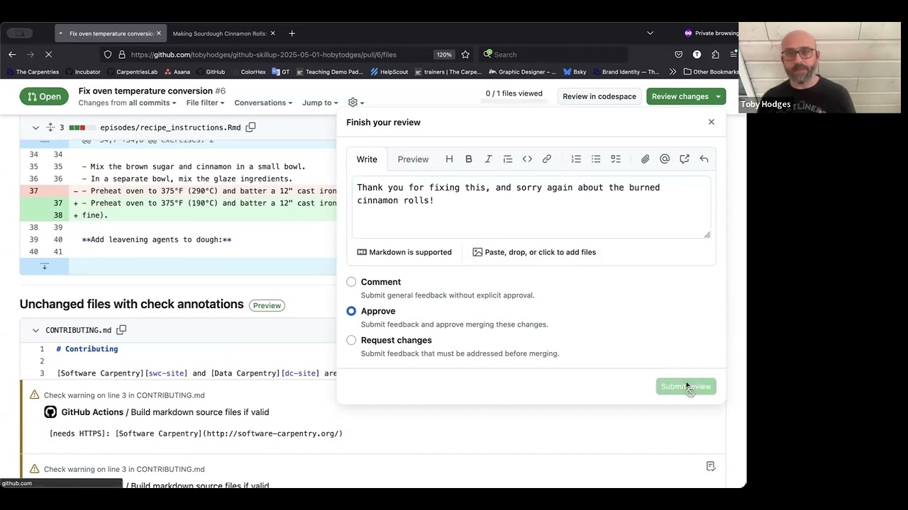Expand diff down below line 41
This screenshot has height=510, width=908.
tap(44, 266)
